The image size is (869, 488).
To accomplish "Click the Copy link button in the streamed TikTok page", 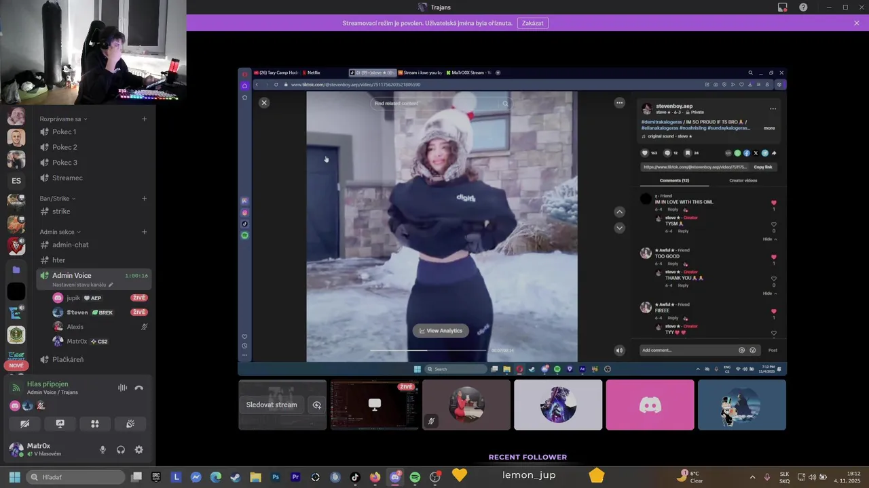I will pos(762,167).
